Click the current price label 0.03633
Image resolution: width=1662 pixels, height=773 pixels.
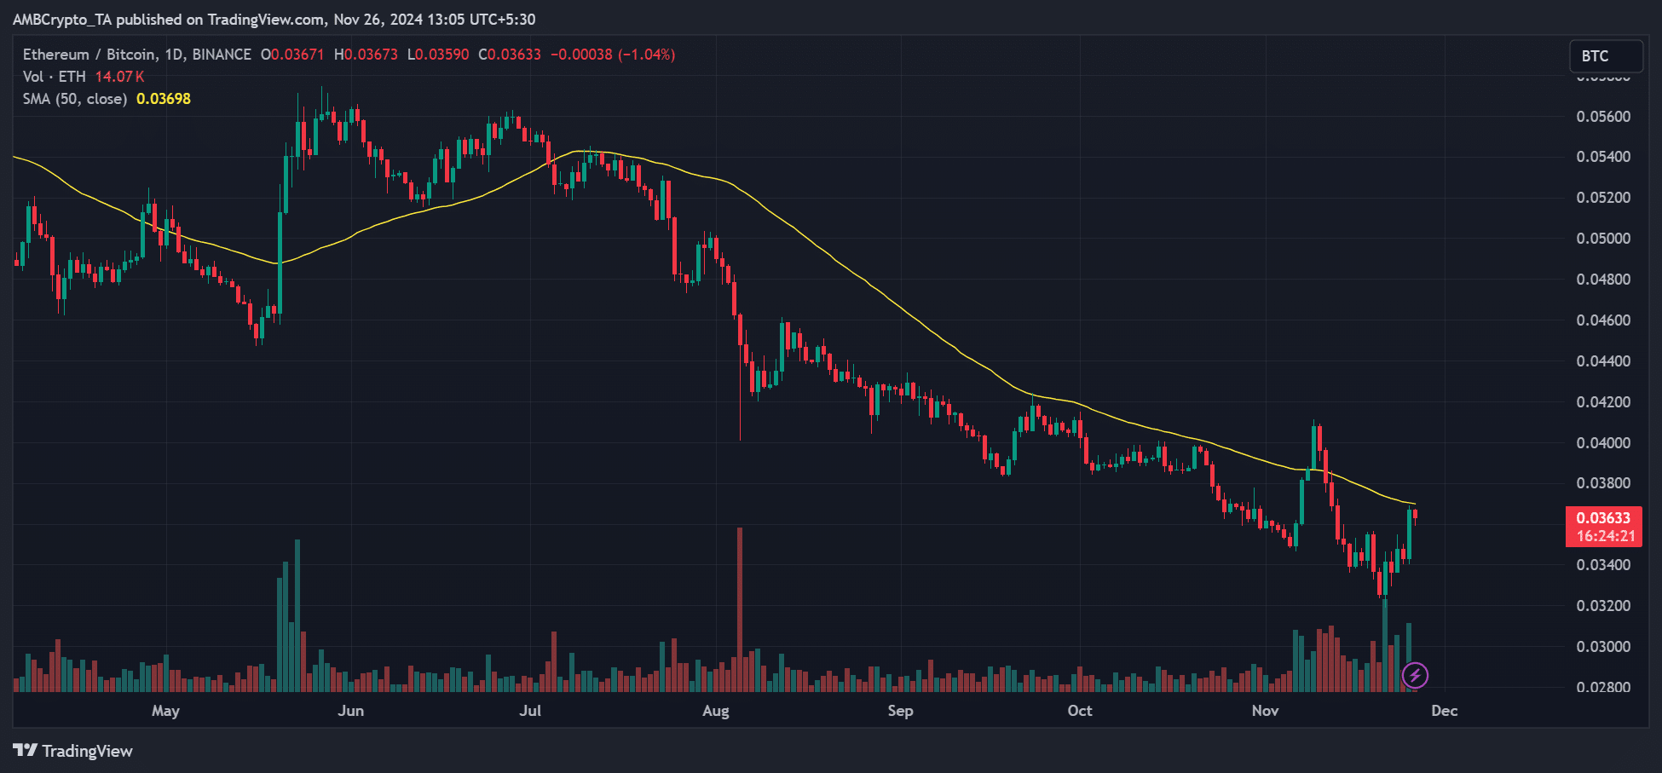pyautogui.click(x=1603, y=518)
